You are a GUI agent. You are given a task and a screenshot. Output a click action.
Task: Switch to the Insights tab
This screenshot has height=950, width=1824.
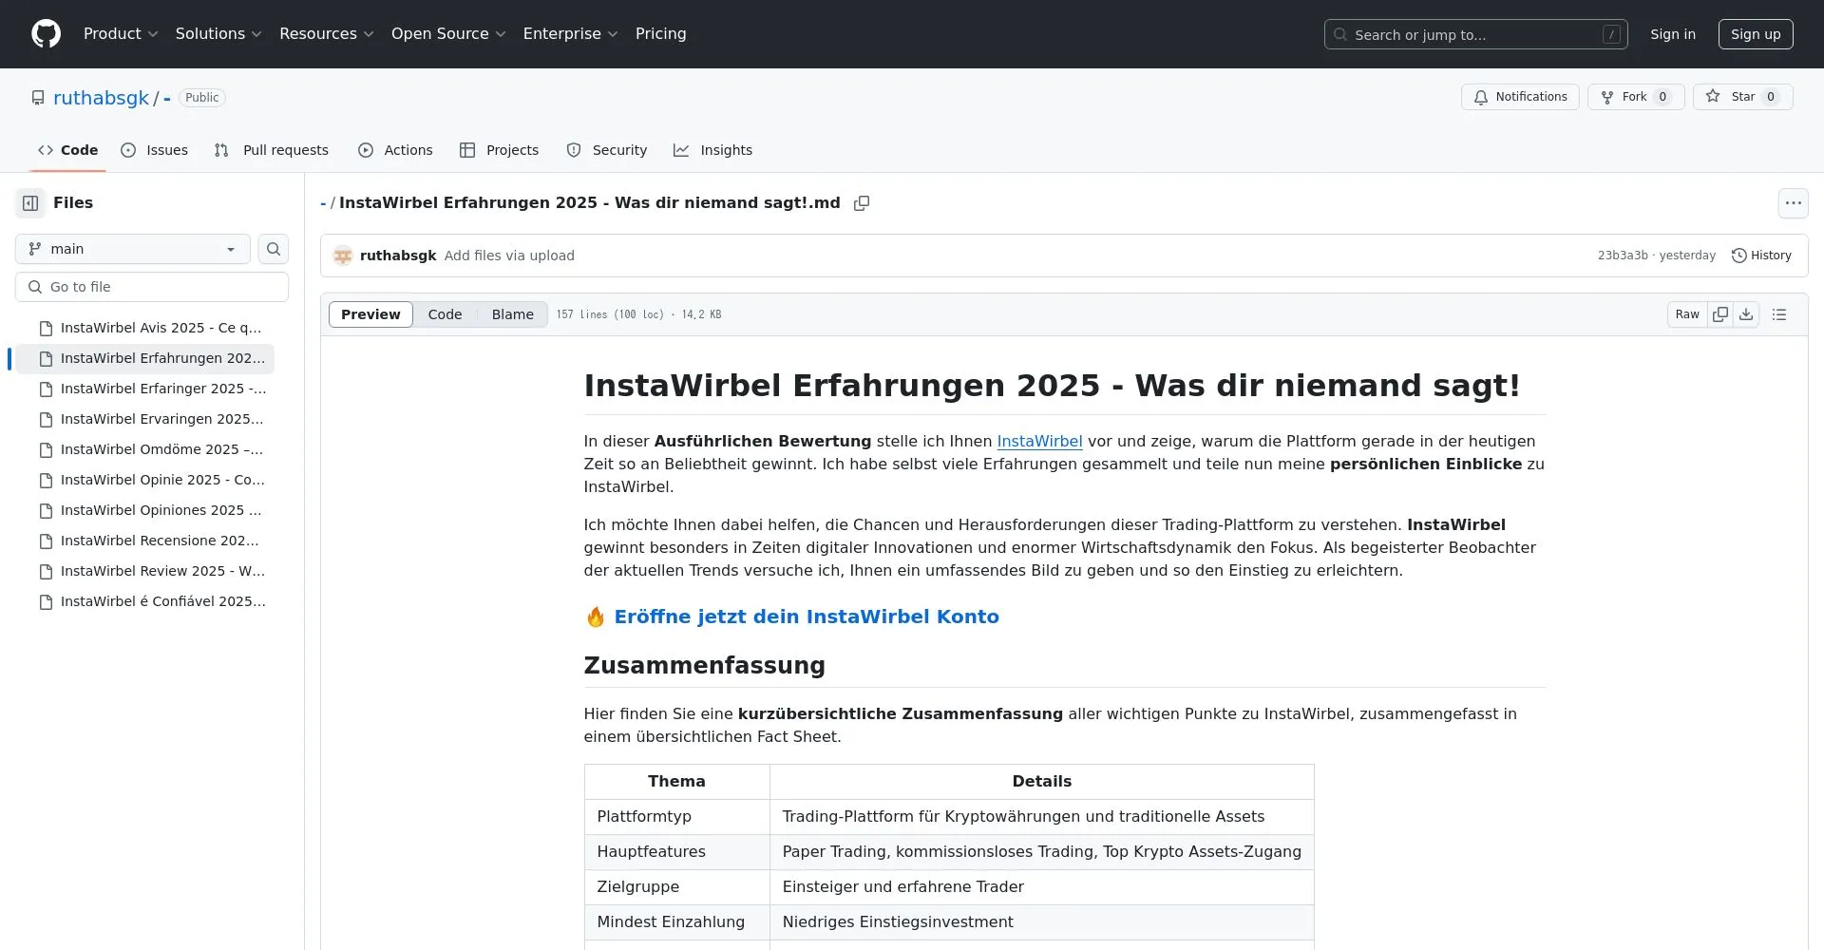point(713,150)
